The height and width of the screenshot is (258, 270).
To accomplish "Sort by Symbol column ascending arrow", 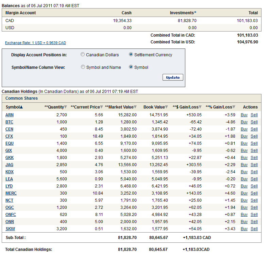I will click(x=21, y=107).
